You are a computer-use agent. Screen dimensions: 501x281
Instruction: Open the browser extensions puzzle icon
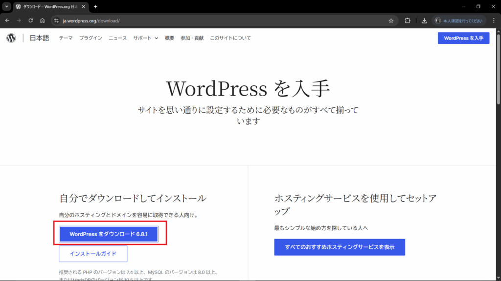tap(408, 20)
